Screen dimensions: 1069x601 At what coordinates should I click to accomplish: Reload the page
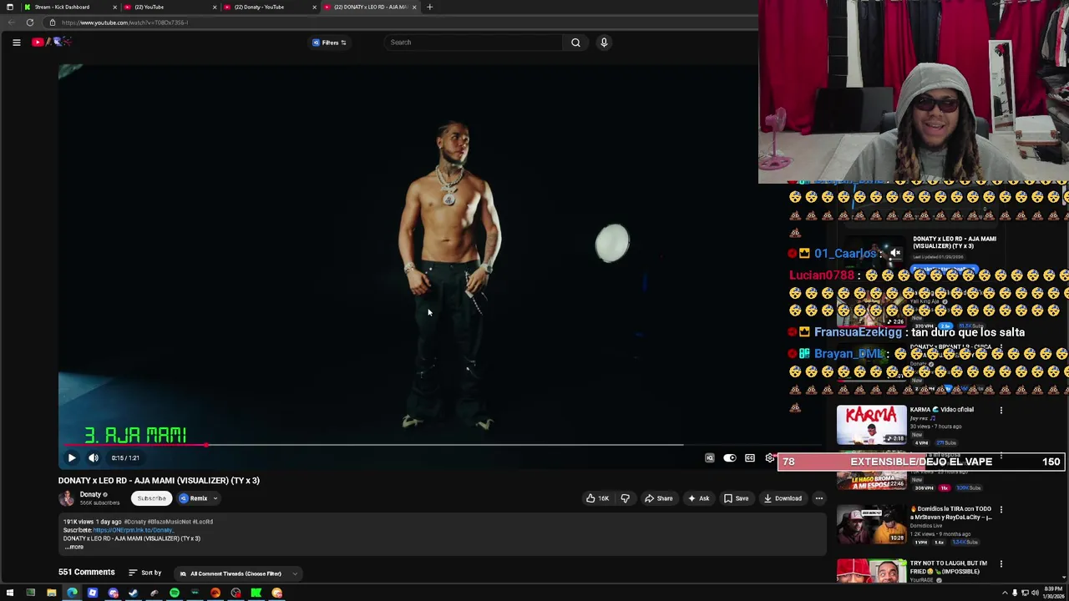[30, 23]
